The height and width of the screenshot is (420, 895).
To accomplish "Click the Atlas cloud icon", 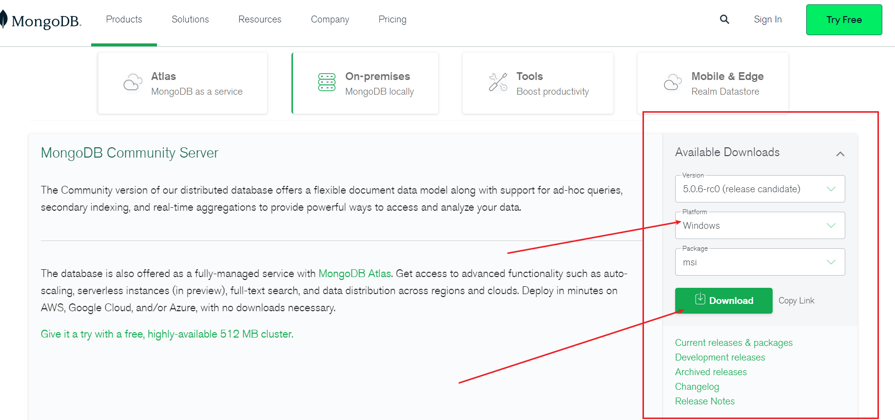I will pyautogui.click(x=133, y=82).
